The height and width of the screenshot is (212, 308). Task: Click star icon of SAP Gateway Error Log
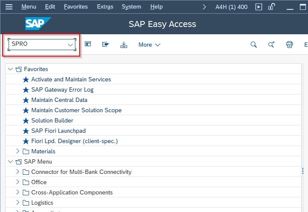pyautogui.click(x=26, y=90)
